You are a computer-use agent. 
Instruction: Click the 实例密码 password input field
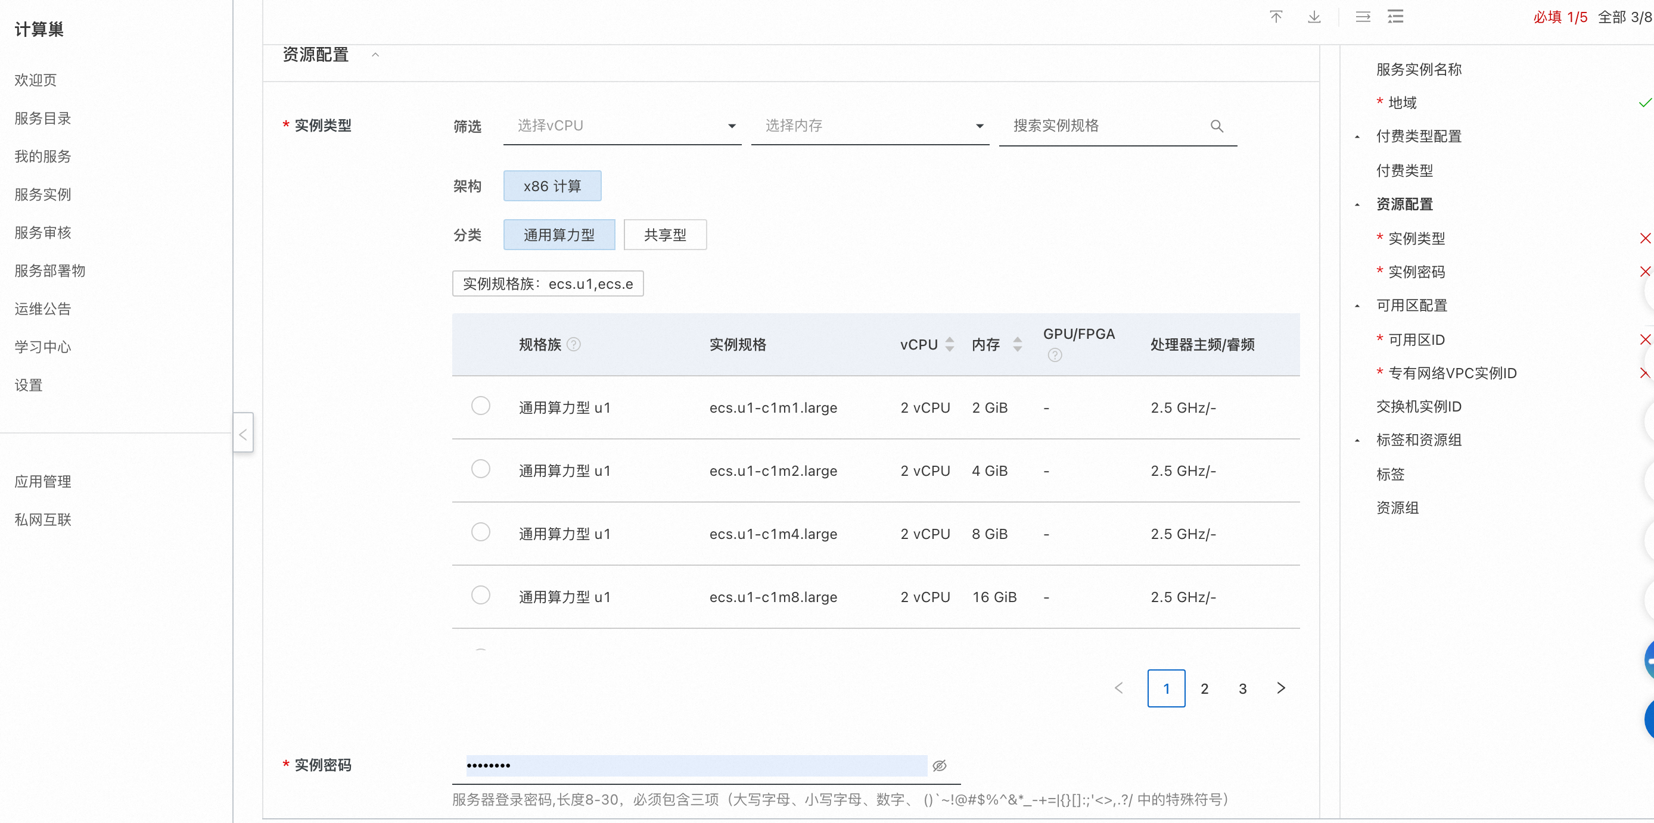pyautogui.click(x=696, y=765)
